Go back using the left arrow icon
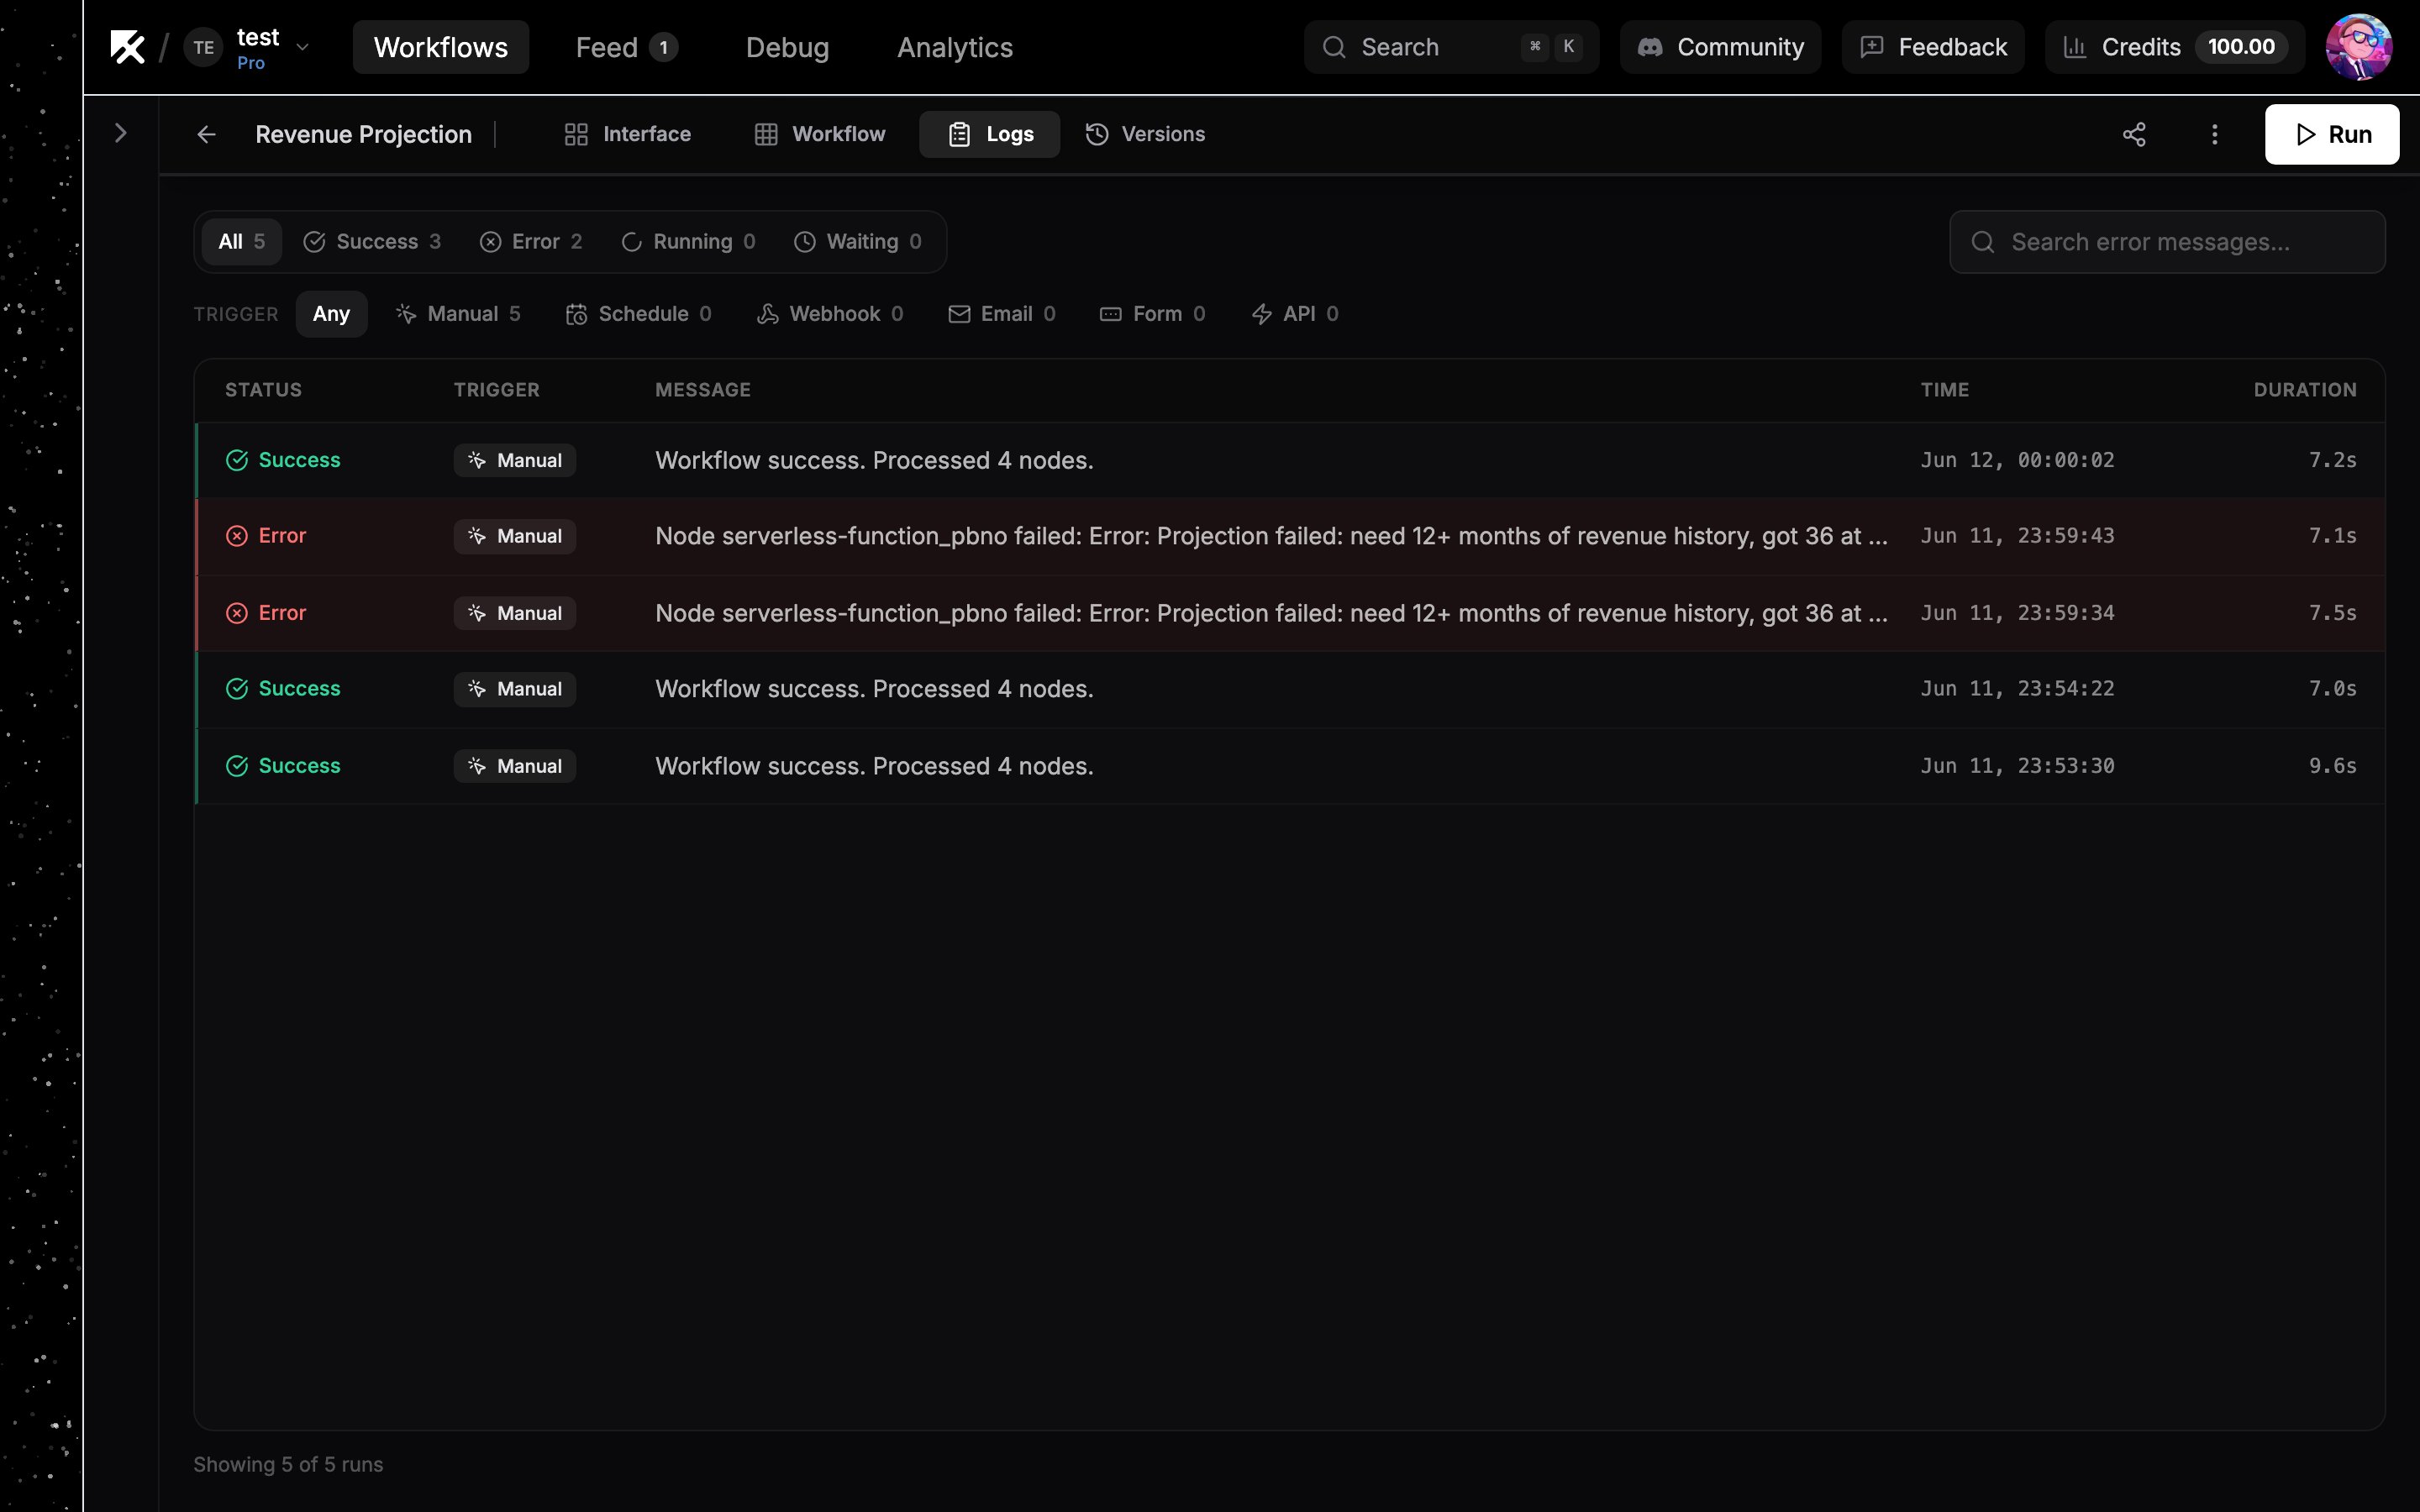The image size is (2420, 1512). (x=207, y=134)
